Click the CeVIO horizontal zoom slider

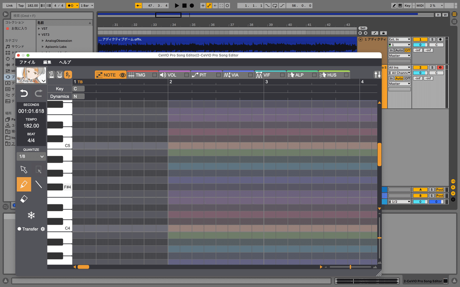click(x=350, y=267)
